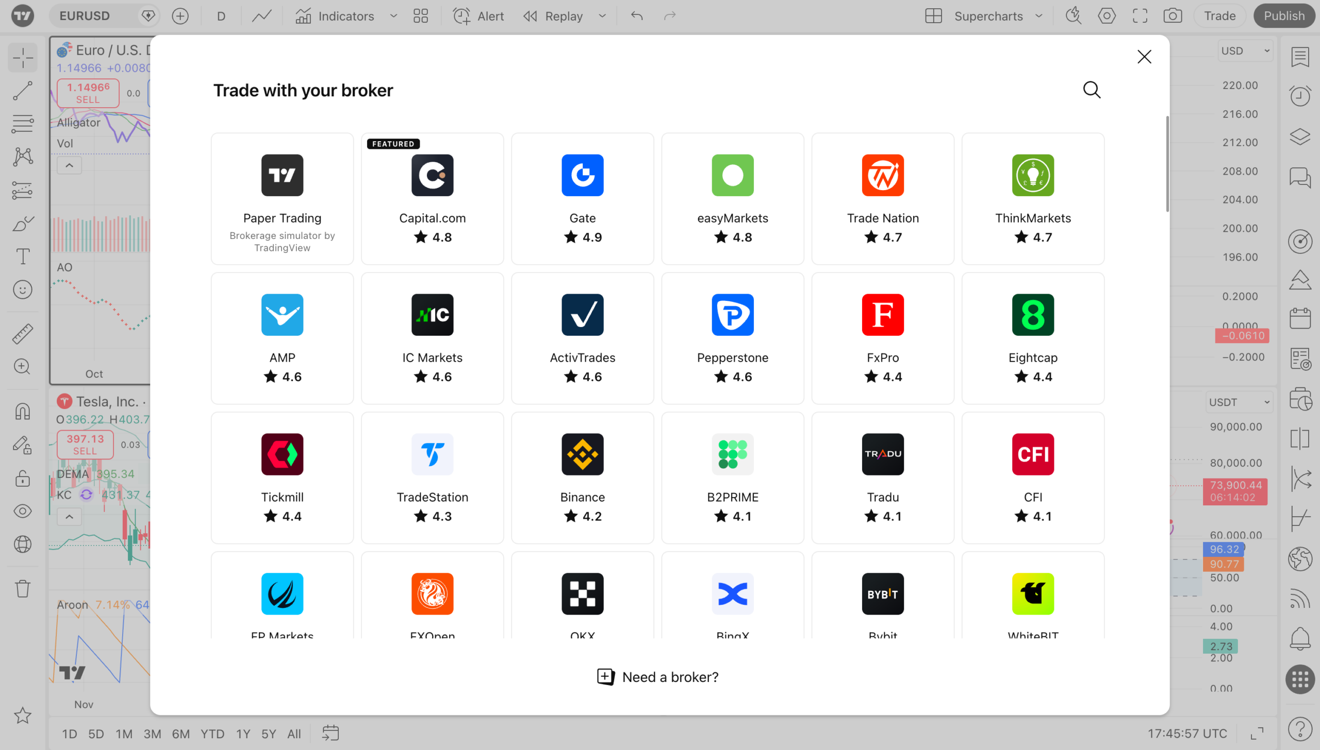Viewport: 1320px width, 750px height.
Task: Collapse EURUSD indicator legend chevron
Action: coord(69,165)
